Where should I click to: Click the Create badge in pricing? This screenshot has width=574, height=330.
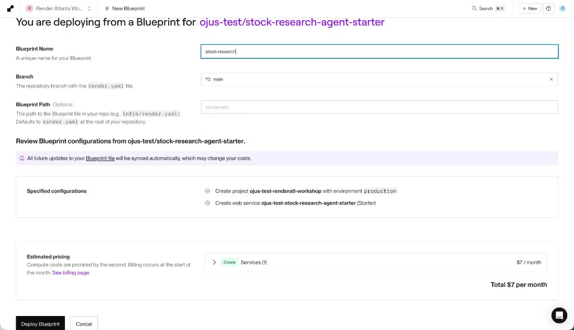(x=229, y=262)
